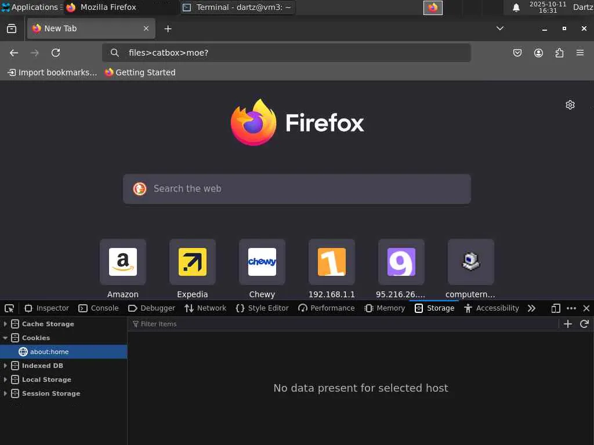Select about:home under Cookies
Viewport: 594px width, 445px height.
[64, 352]
